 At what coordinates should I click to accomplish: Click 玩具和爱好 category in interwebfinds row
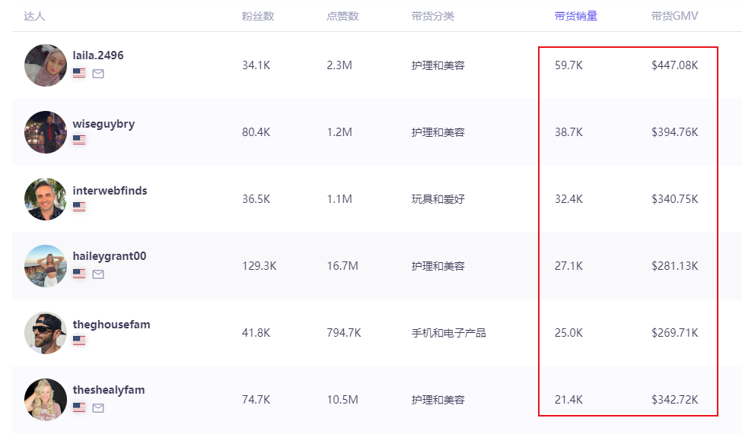[x=438, y=199]
